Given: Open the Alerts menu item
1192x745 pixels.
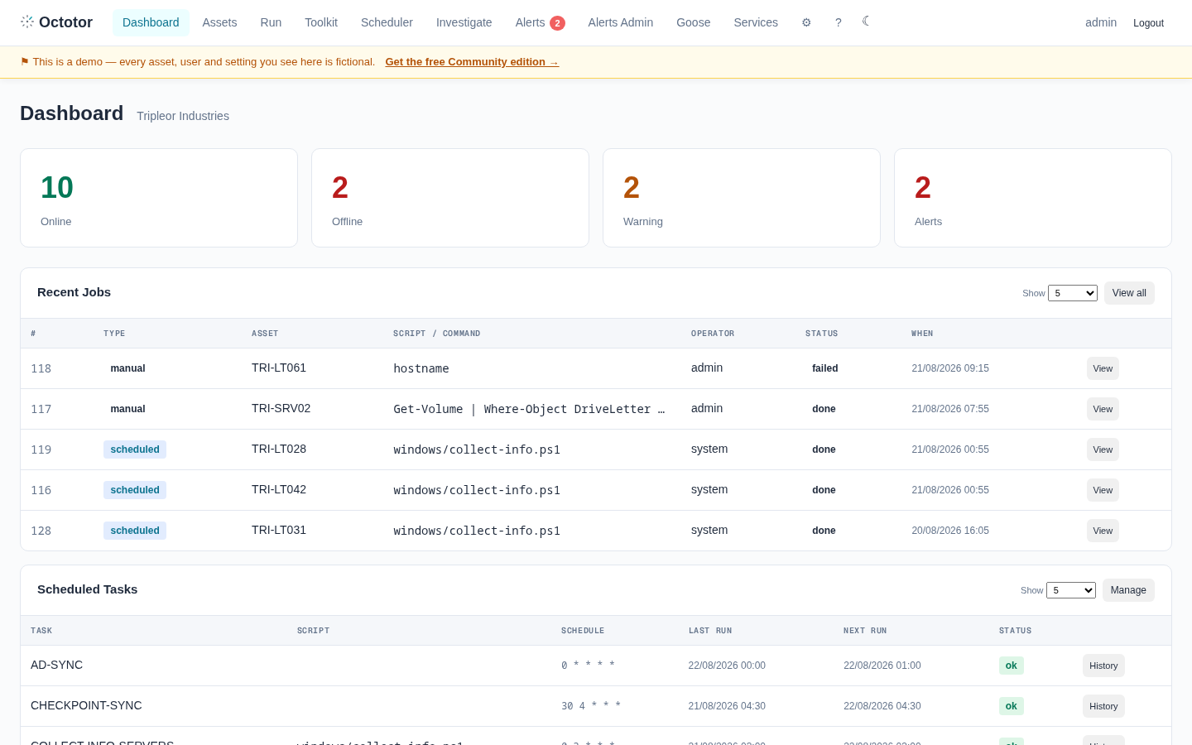Looking at the screenshot, I should coord(540,22).
